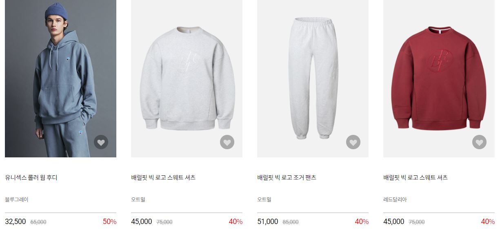Open the oatmeal 배럴핏 빅 로고 스웨트 셔츠 title

(x=163, y=178)
